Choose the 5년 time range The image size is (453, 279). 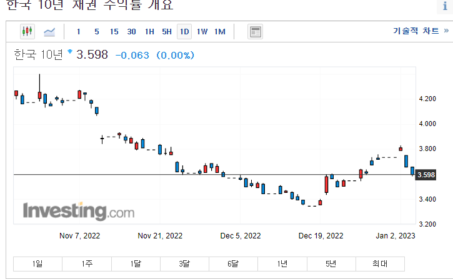point(331,264)
